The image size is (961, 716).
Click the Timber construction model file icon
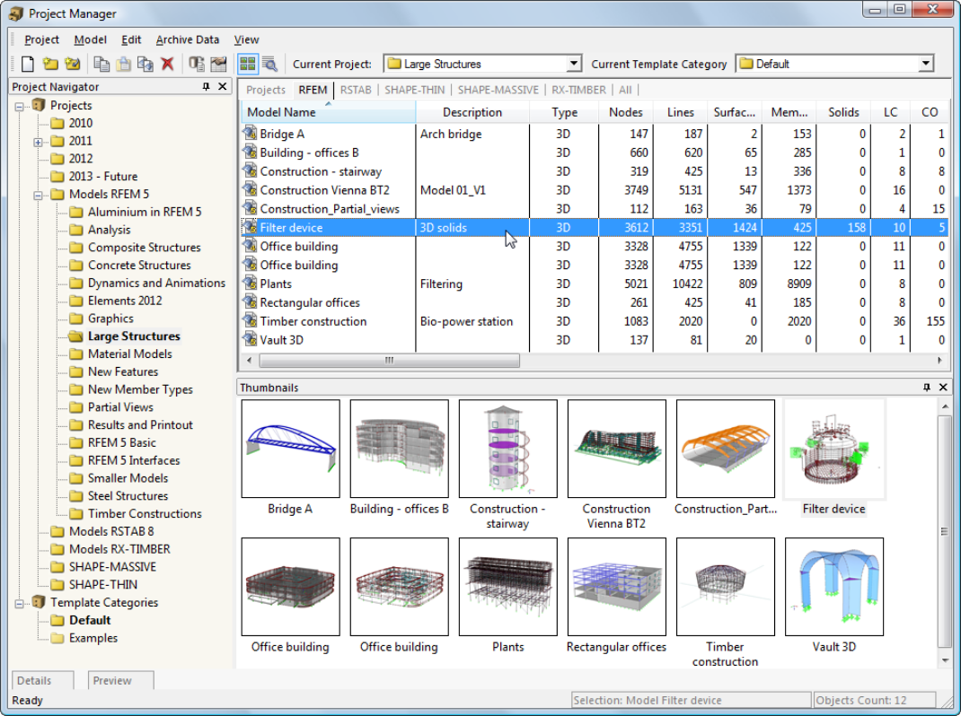pyautogui.click(x=250, y=320)
